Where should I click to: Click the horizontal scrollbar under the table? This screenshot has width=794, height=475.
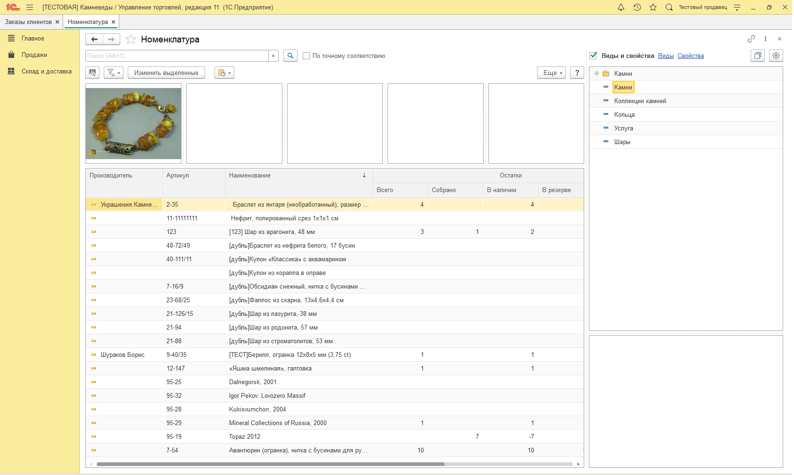270,464
